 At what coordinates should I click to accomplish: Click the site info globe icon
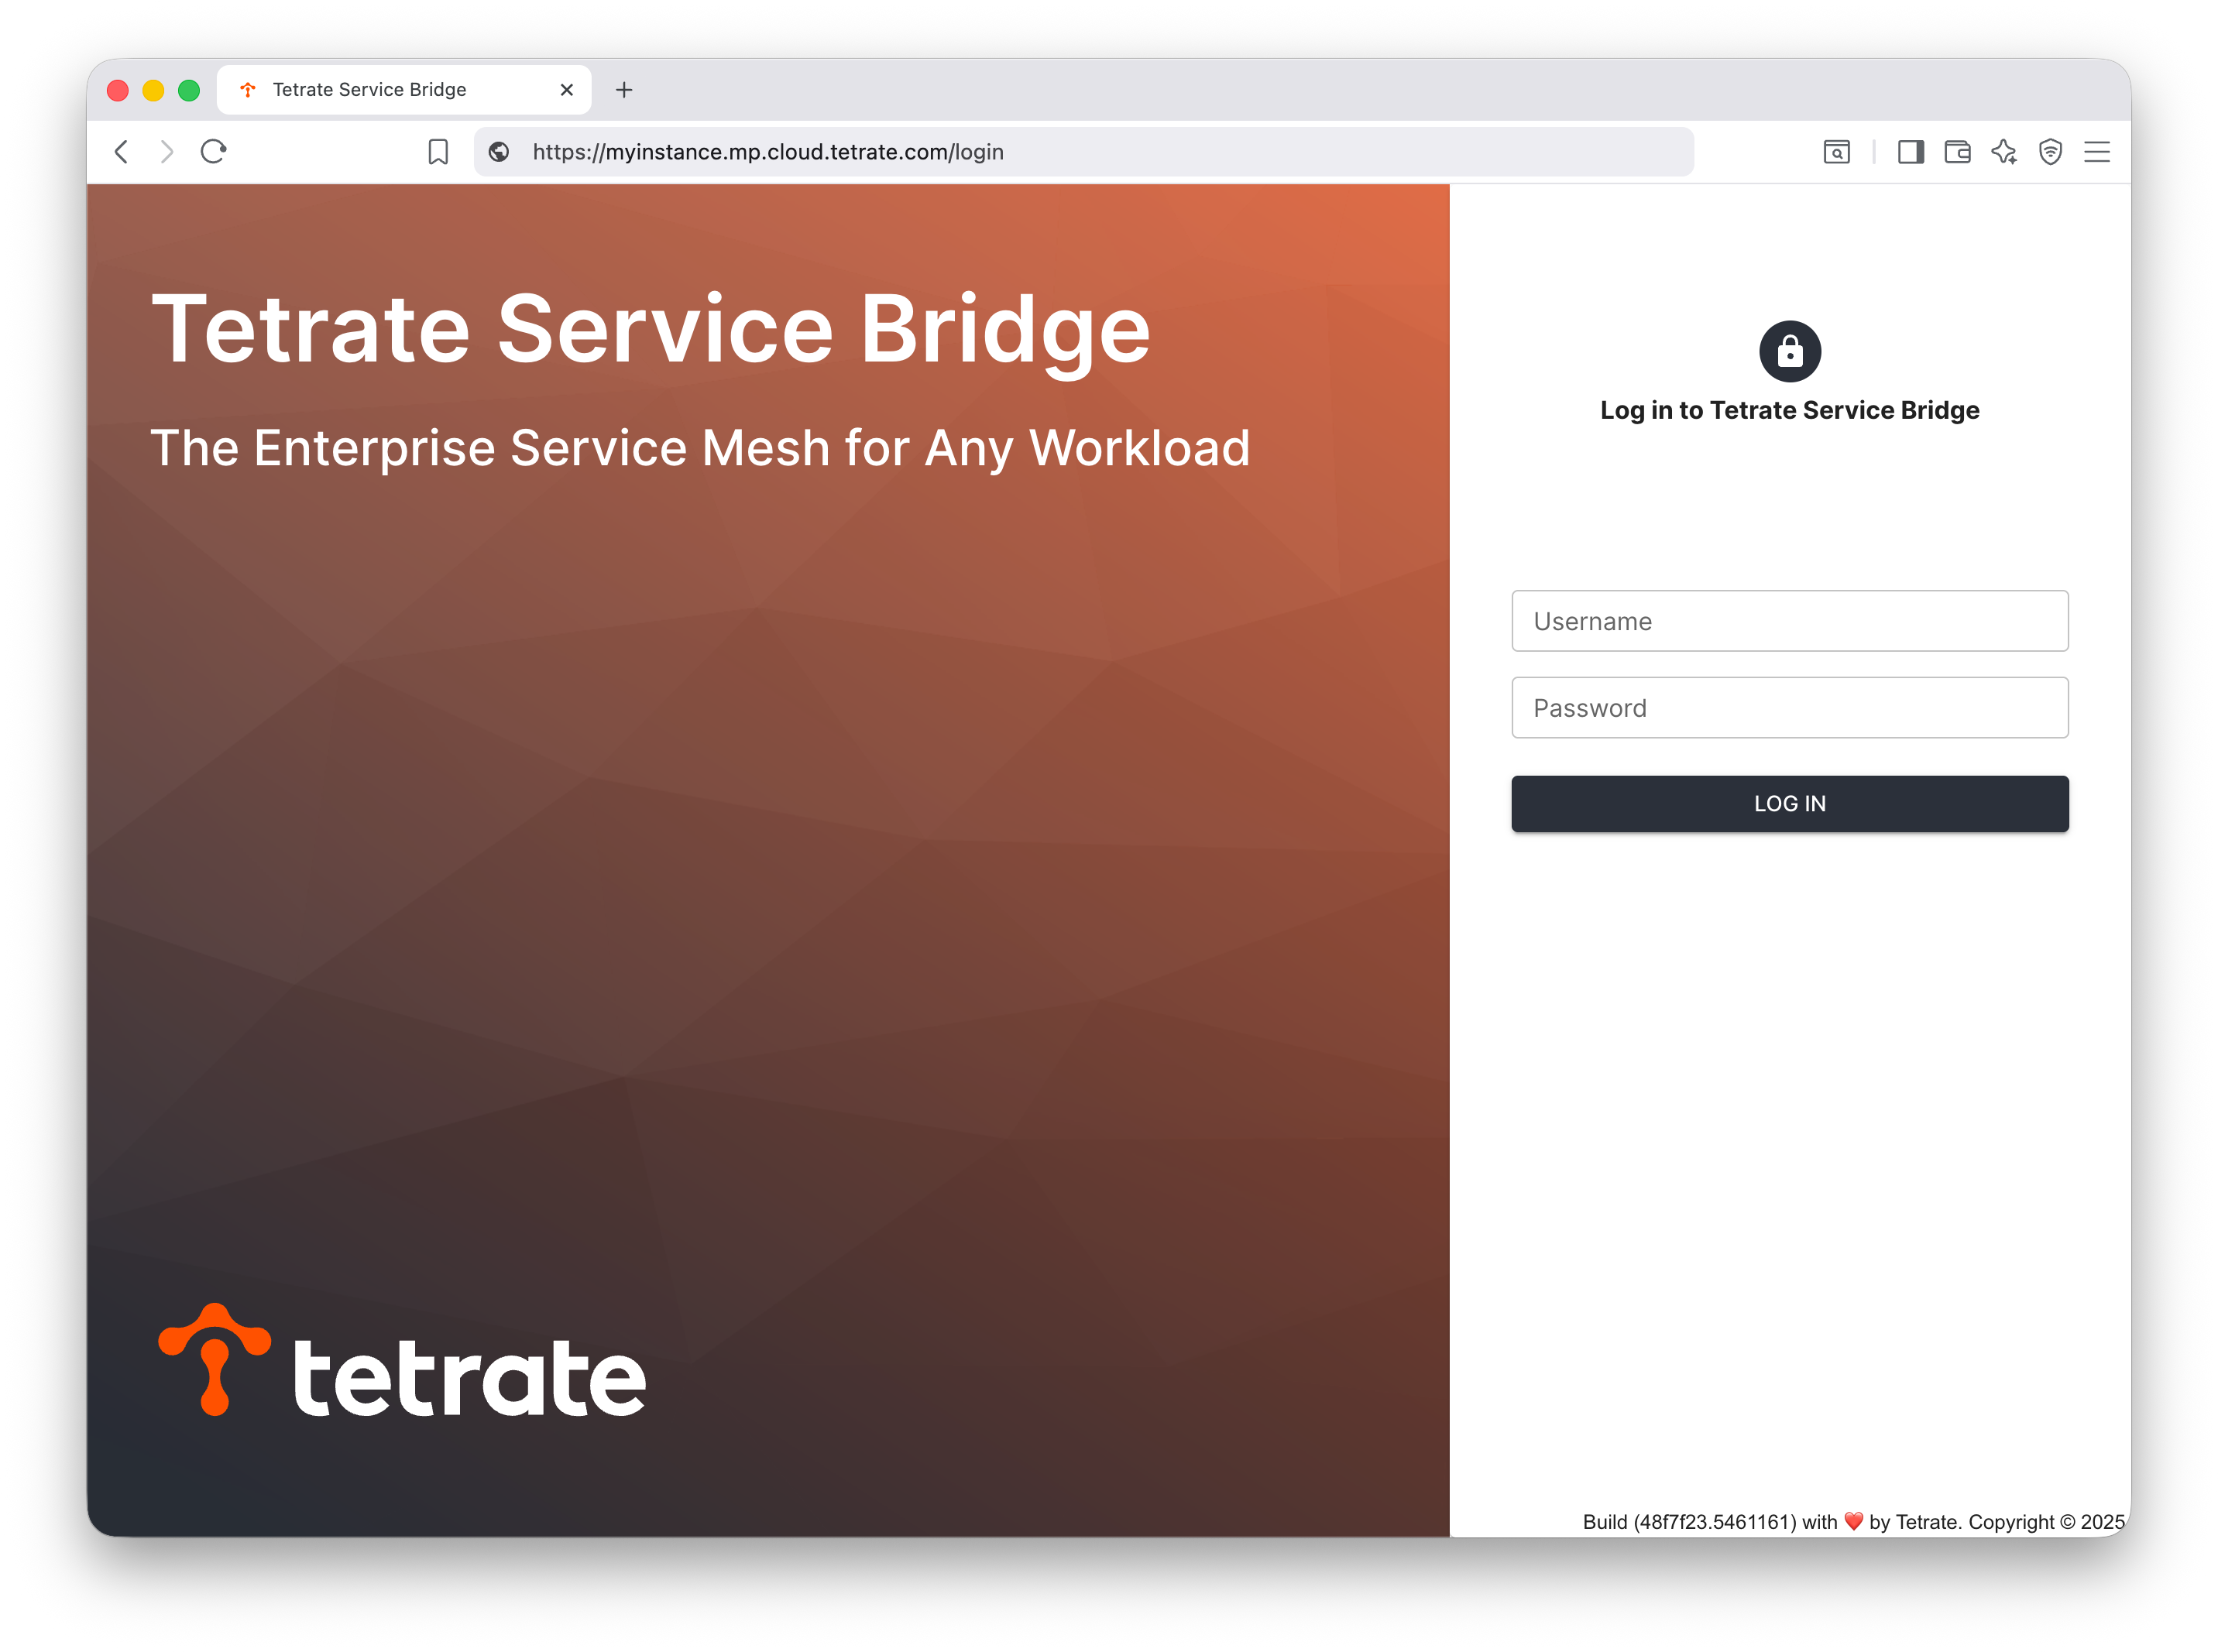500,152
